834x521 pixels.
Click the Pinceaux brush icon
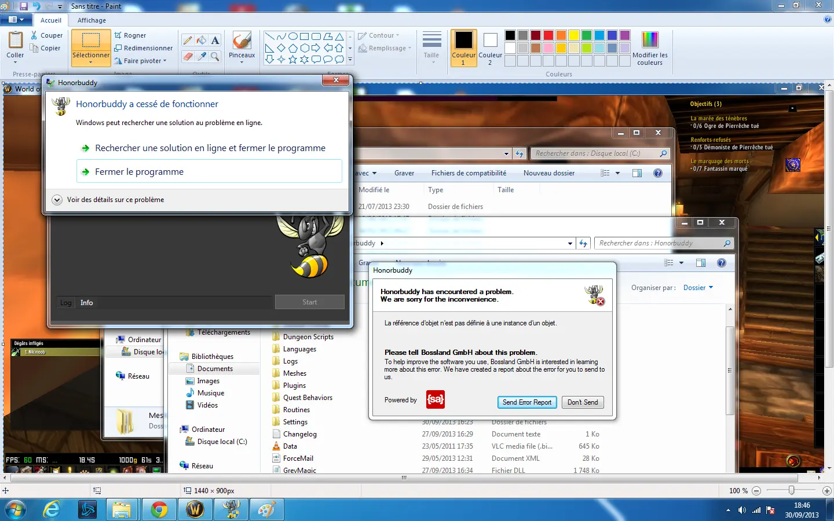[x=242, y=40]
